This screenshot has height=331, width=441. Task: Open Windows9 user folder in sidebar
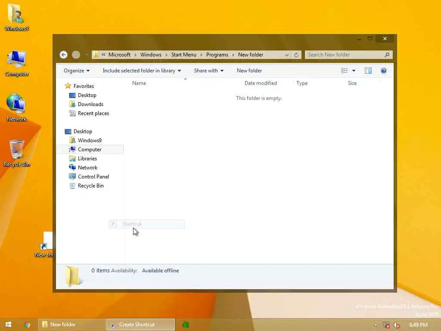click(90, 141)
